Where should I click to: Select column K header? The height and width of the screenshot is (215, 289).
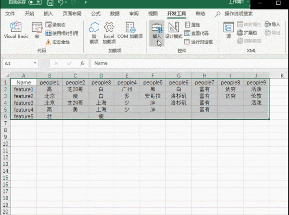tap(282, 76)
